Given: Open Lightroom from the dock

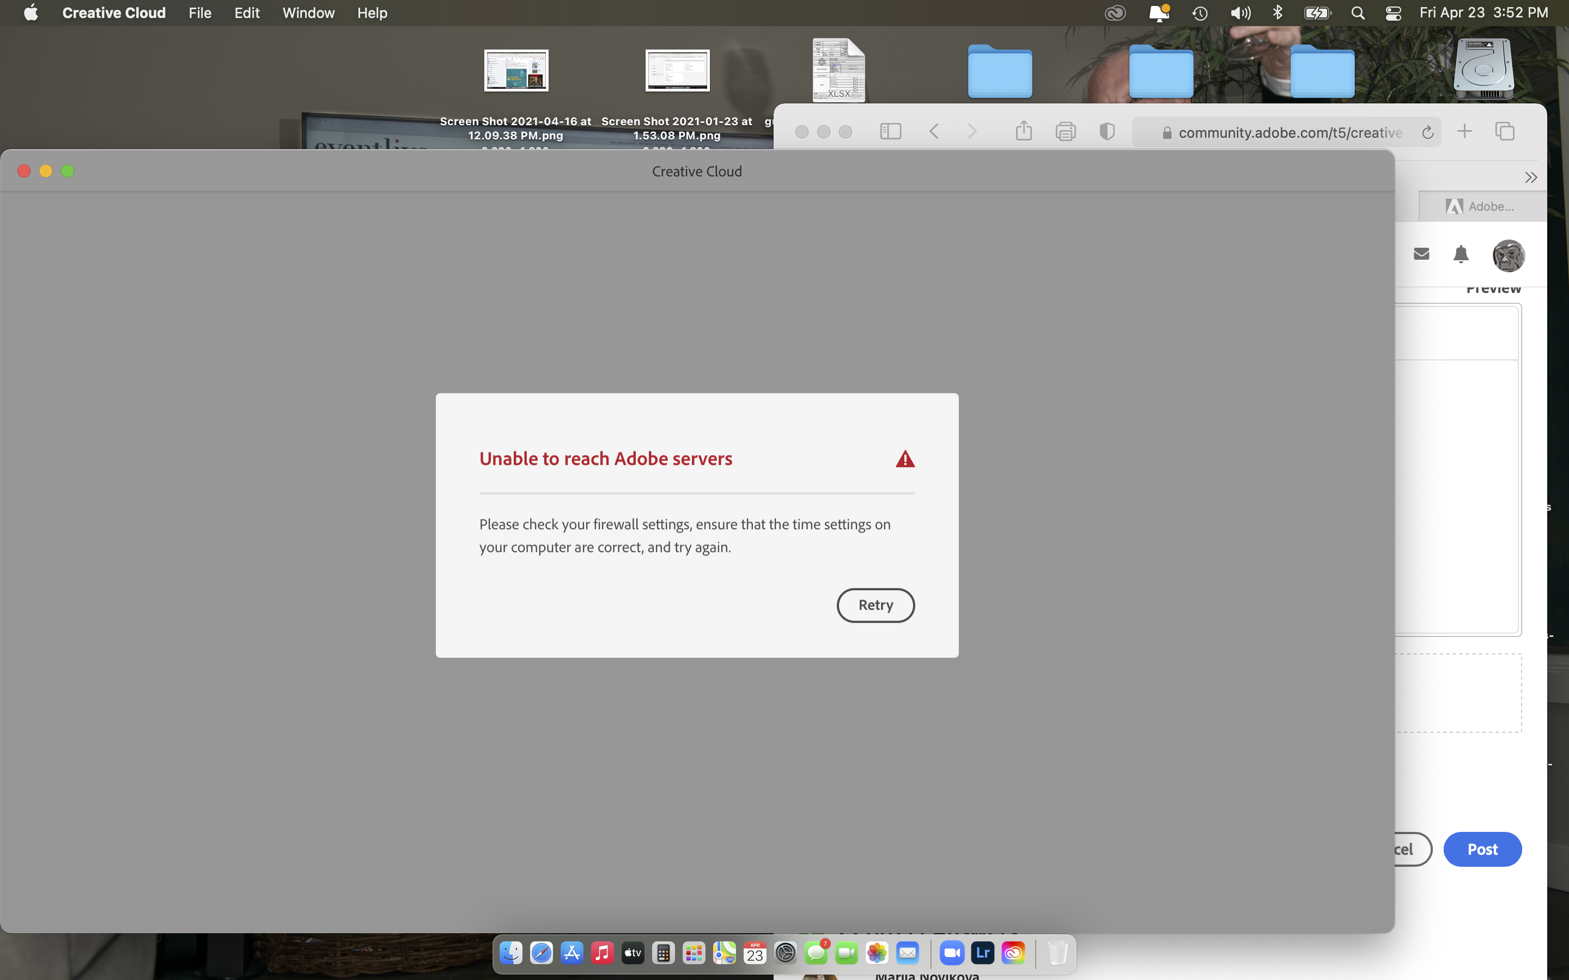Looking at the screenshot, I should pyautogui.click(x=983, y=952).
